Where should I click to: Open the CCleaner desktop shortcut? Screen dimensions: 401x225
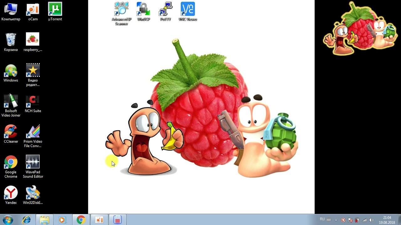pyautogui.click(x=11, y=134)
